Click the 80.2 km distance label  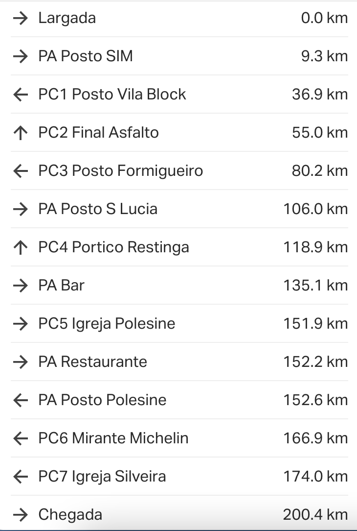click(x=319, y=171)
